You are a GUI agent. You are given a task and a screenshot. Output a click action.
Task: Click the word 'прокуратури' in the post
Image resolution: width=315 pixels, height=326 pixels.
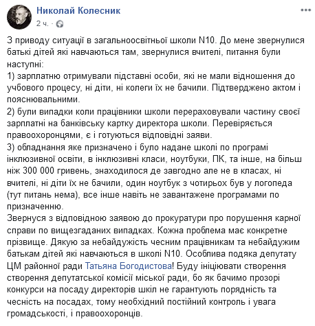181,219
